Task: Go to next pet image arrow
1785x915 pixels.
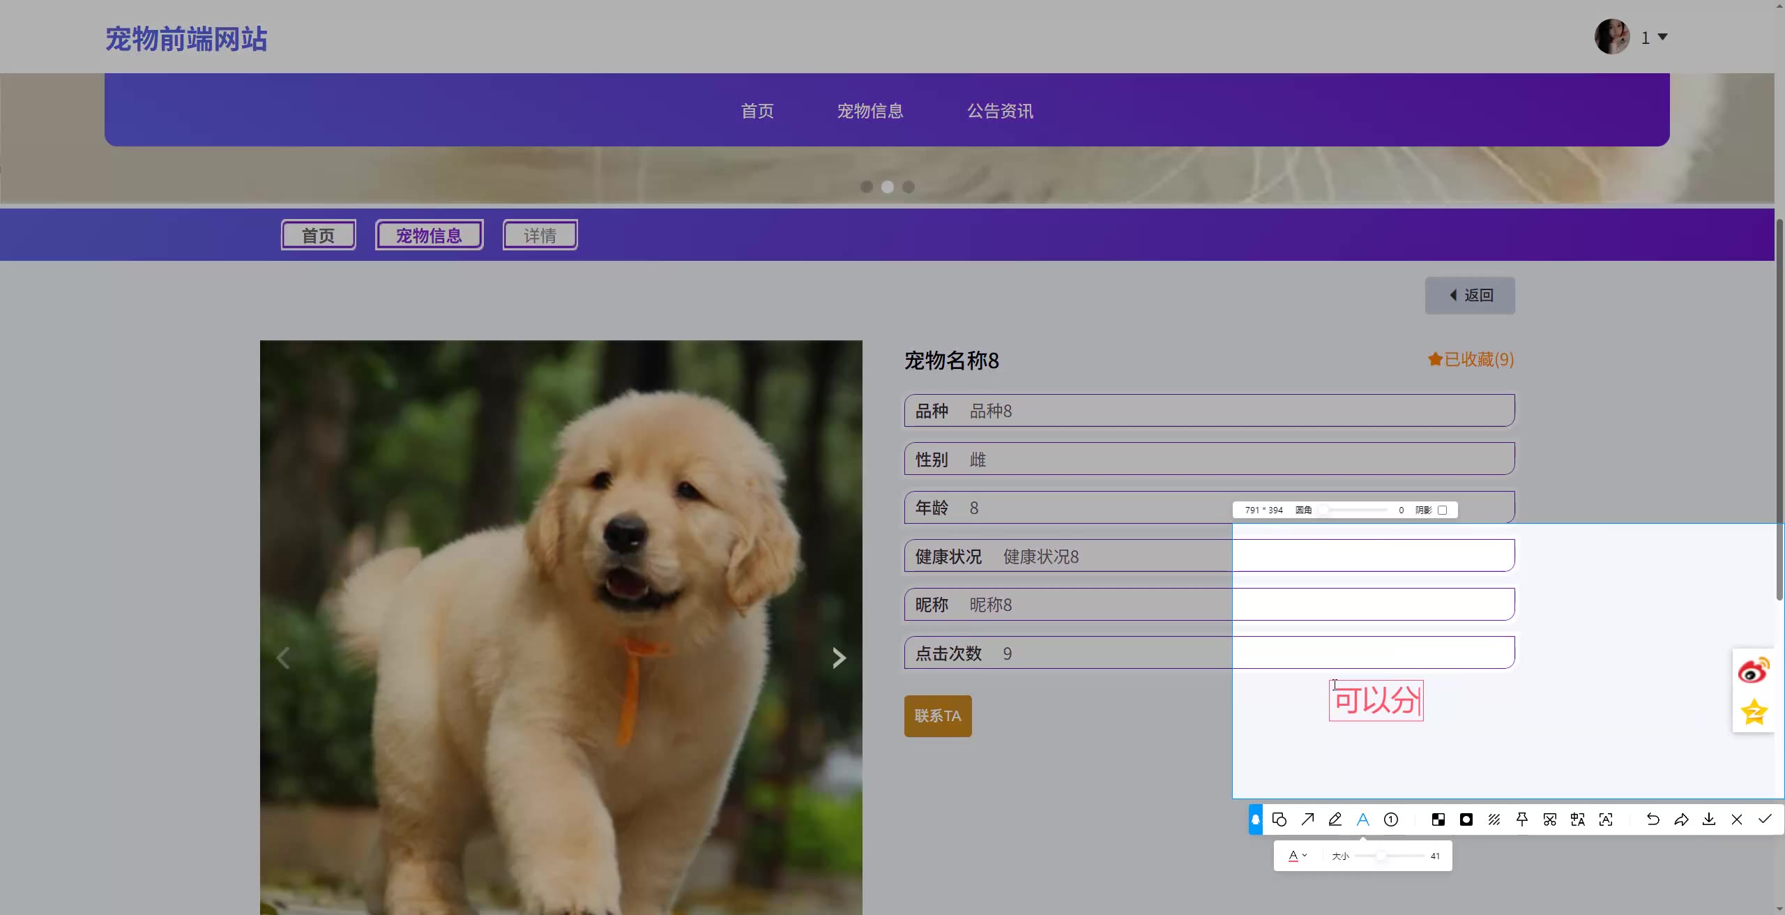Action: 839,658
